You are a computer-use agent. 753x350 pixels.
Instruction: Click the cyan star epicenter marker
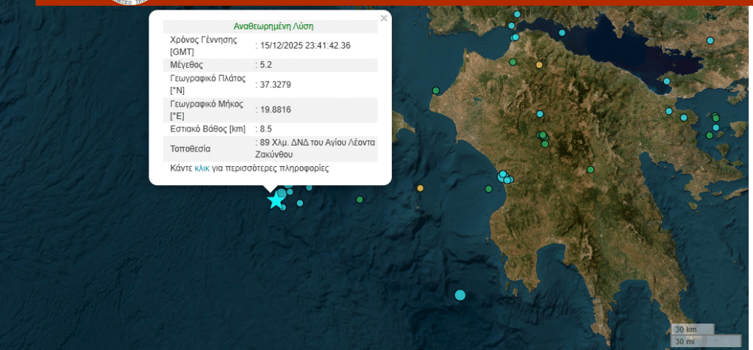pyautogui.click(x=276, y=200)
